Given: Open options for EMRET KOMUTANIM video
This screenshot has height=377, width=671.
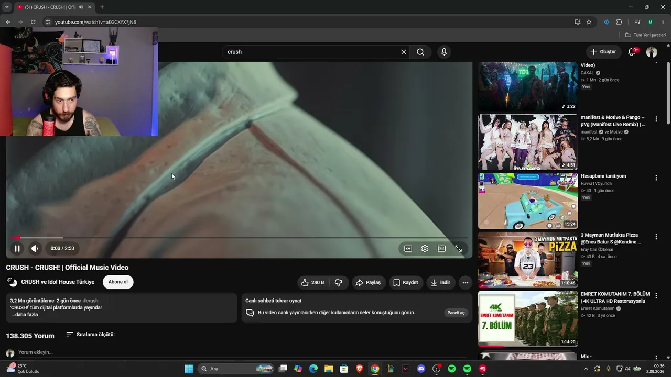Looking at the screenshot, I should [x=656, y=295].
